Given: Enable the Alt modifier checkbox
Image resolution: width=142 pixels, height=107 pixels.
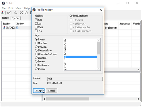Looking at the screenshot, I should (x=36, y=23).
